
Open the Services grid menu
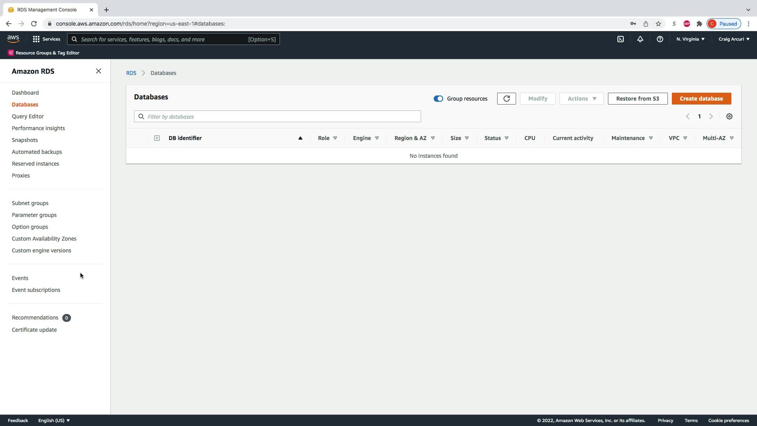[46, 39]
